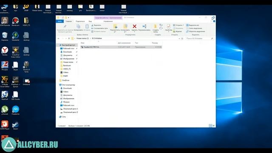Switch to the Вид (View) ribbon tab
This screenshot has height=153, width=272.
90,21
